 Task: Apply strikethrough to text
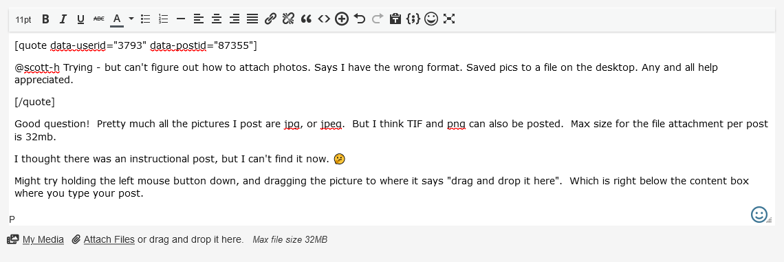coord(98,19)
